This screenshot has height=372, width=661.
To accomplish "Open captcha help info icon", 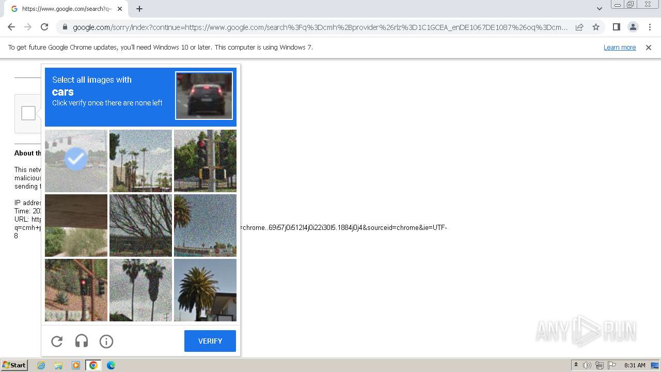I will pyautogui.click(x=106, y=341).
